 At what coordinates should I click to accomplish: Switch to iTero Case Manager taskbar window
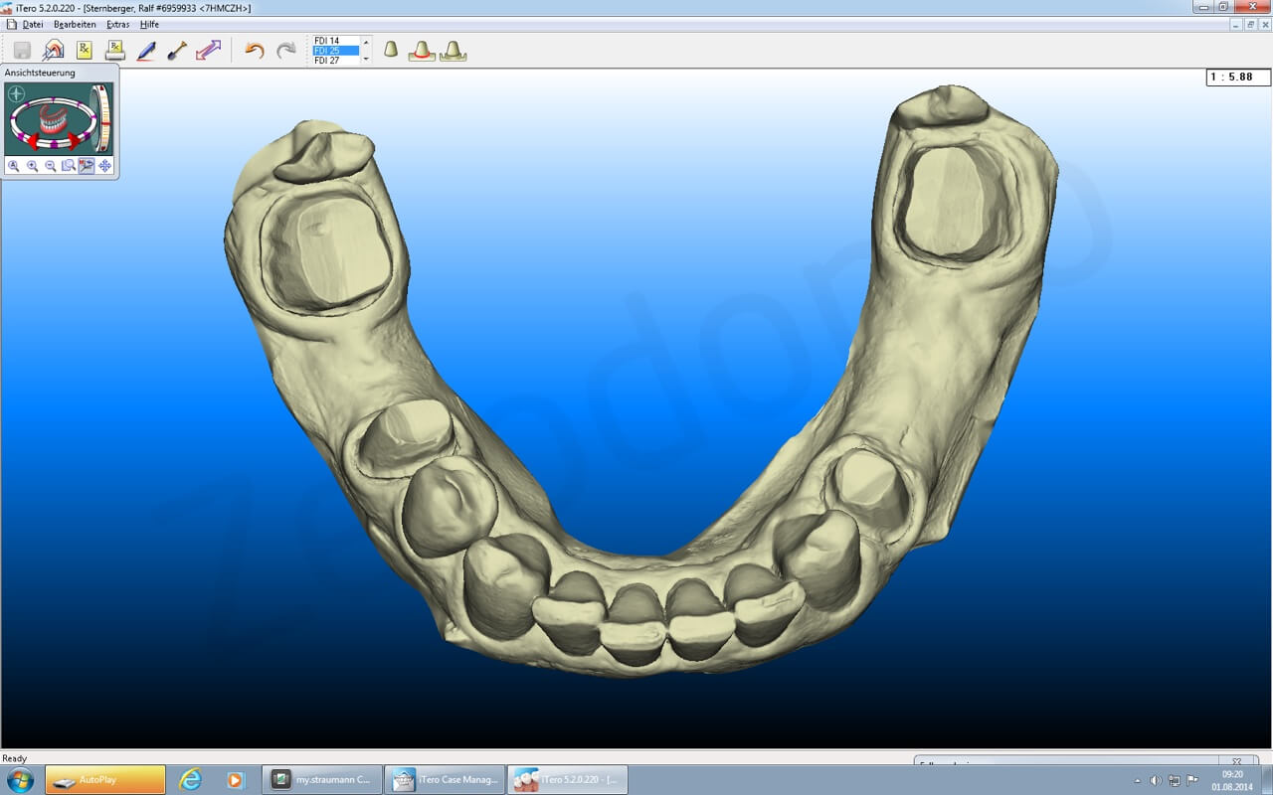pos(445,780)
